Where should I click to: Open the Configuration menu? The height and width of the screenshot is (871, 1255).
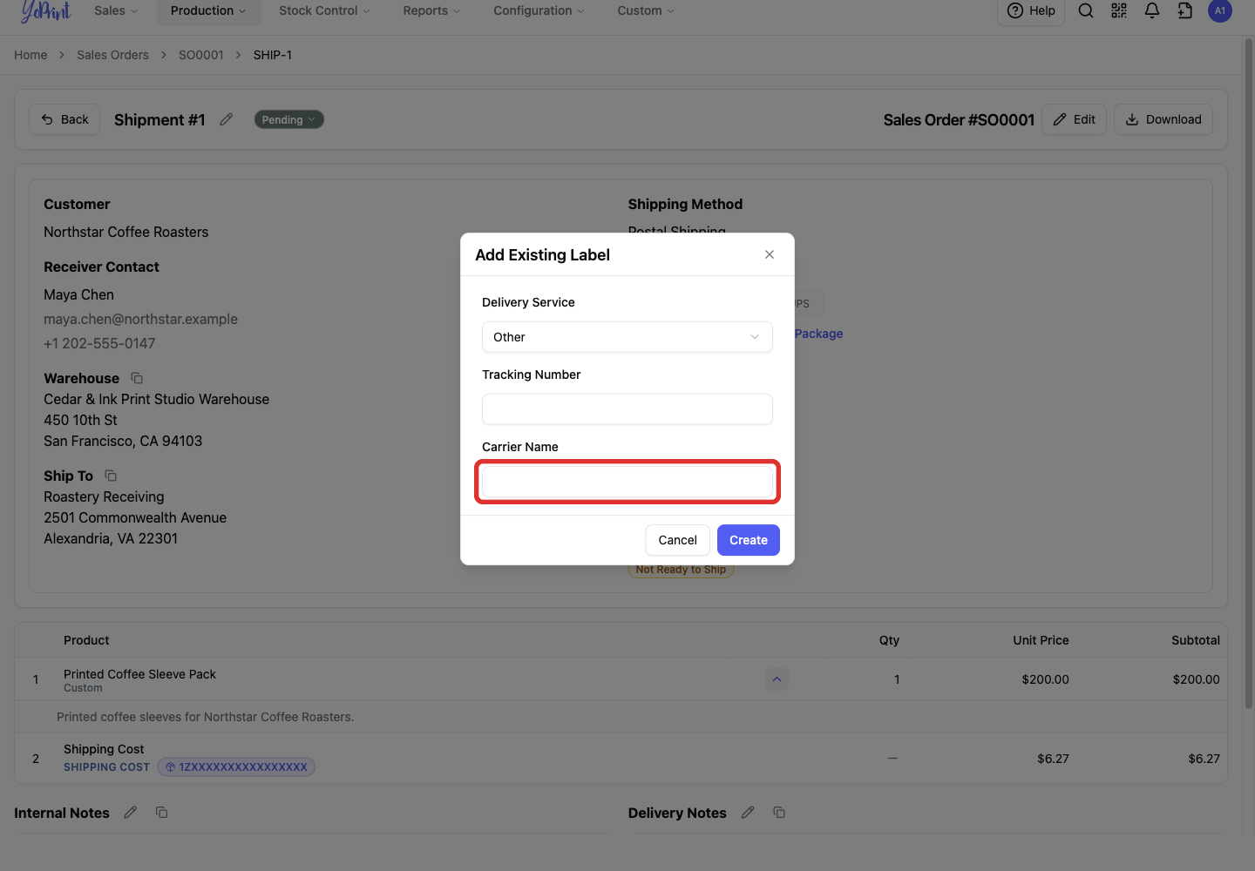click(539, 10)
